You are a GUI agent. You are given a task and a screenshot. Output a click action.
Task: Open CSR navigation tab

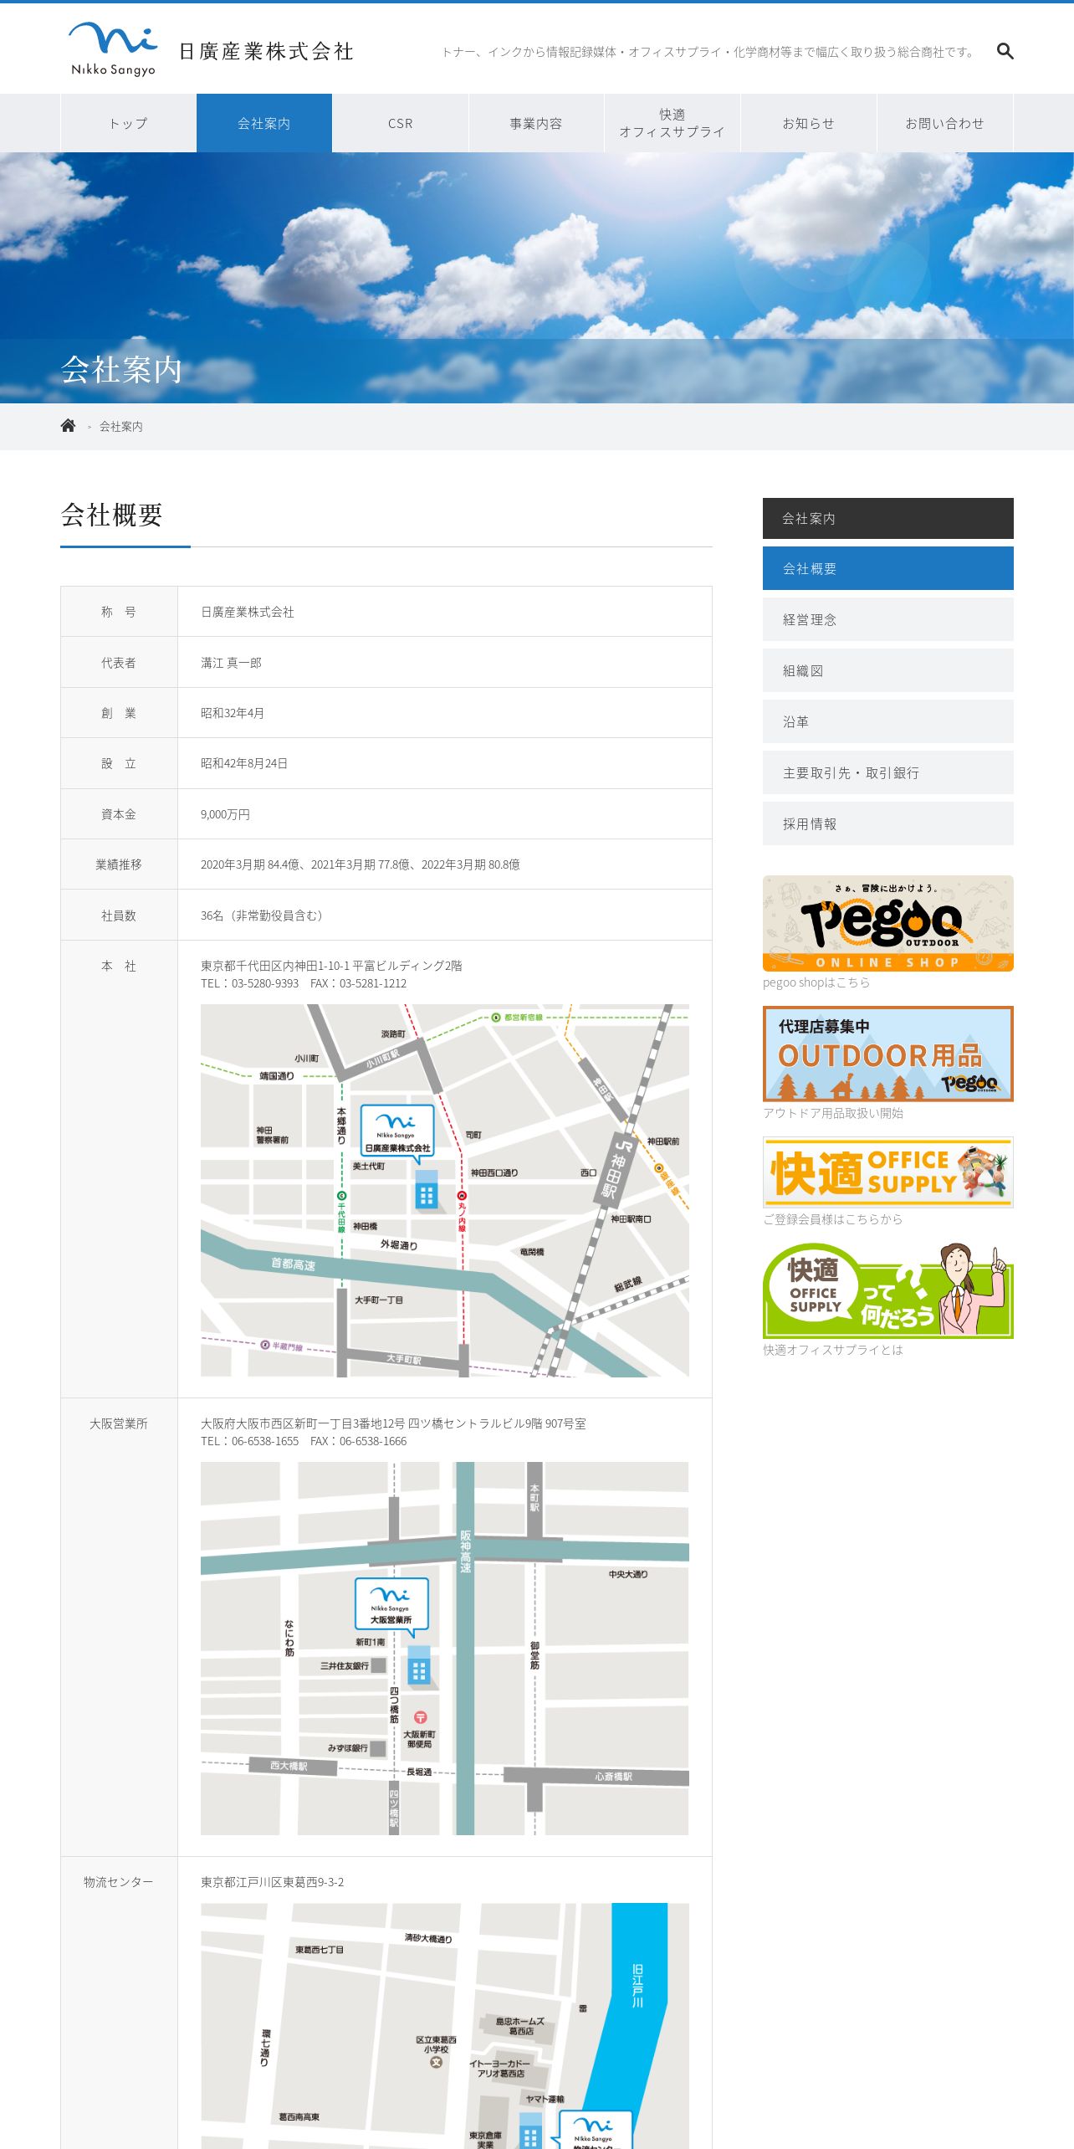(401, 123)
